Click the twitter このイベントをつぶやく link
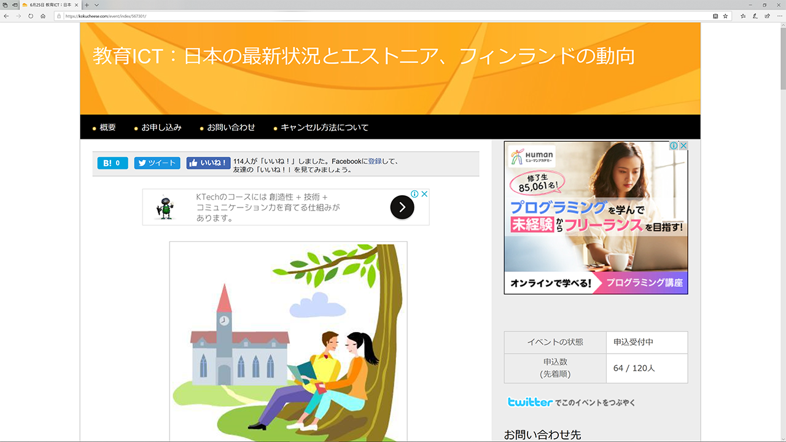This screenshot has height=442, width=786. tap(571, 402)
